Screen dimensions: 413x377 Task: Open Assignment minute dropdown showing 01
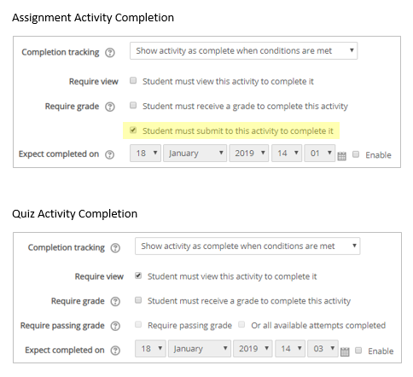(319, 154)
